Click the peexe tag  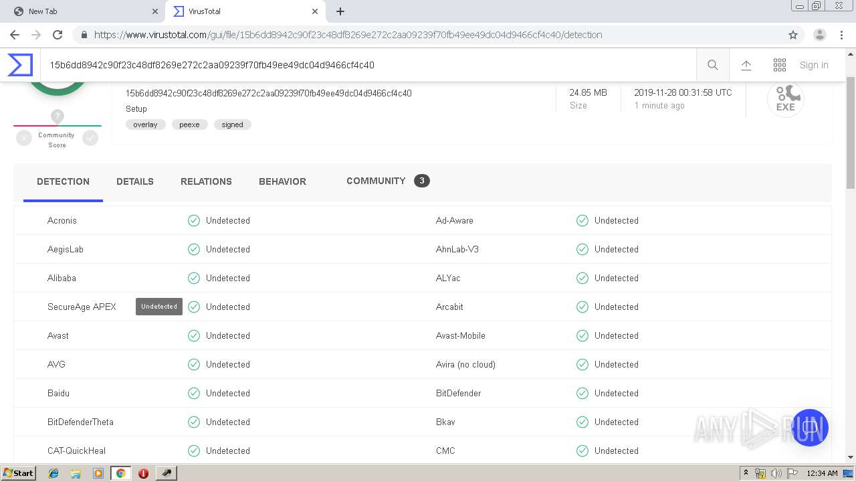[x=189, y=125]
